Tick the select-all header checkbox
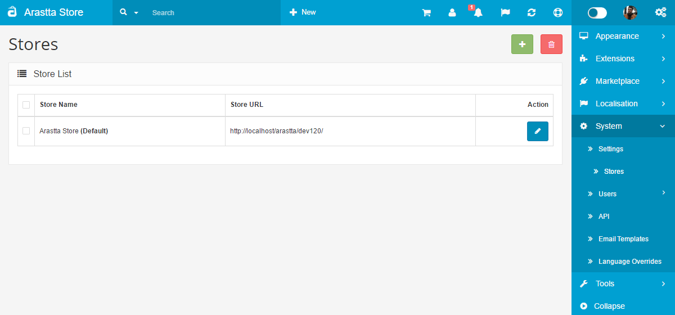This screenshot has width=675, height=315. pos(26,105)
